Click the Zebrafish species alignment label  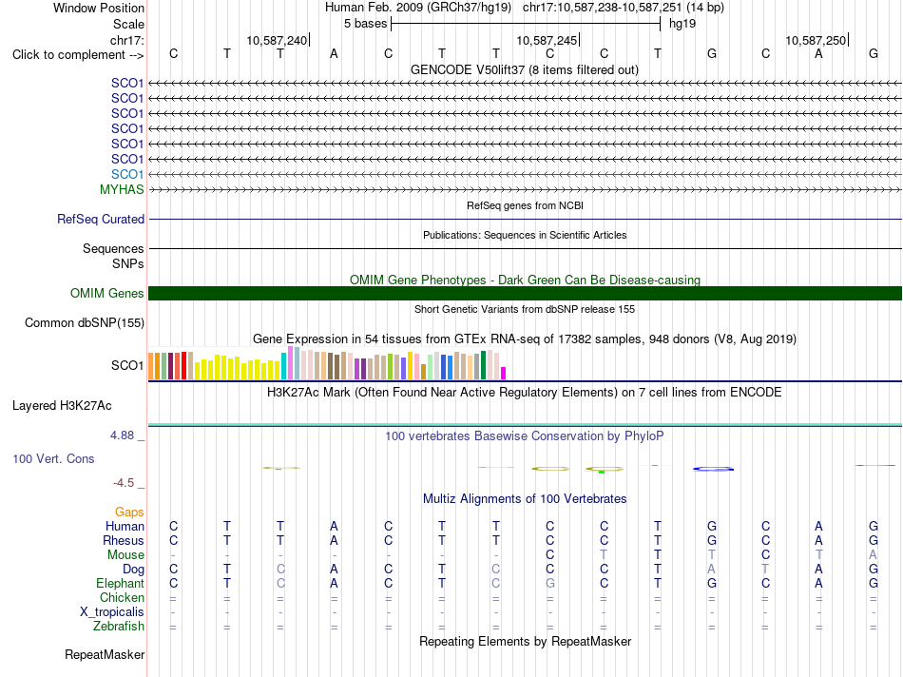(x=119, y=627)
